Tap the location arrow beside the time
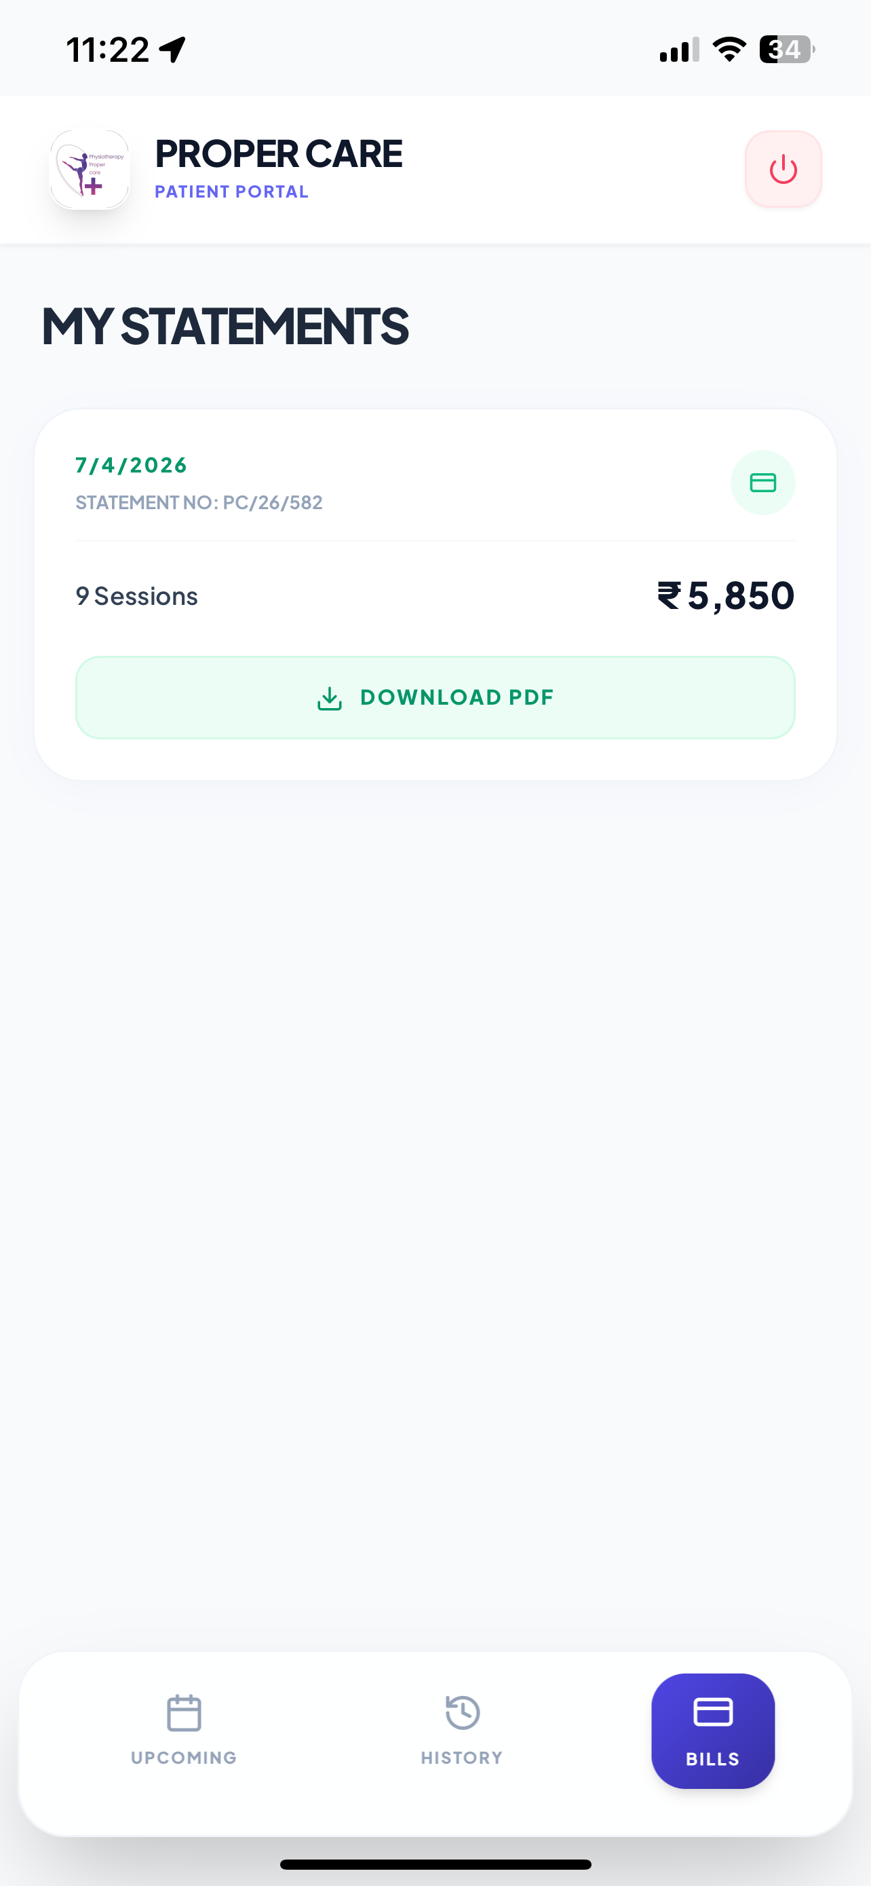This screenshot has width=871, height=1886. (x=172, y=50)
